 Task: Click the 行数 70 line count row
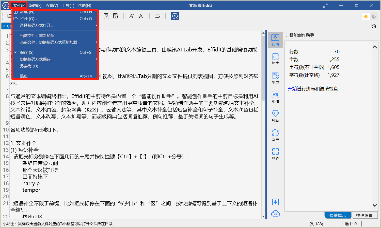pos(314,52)
